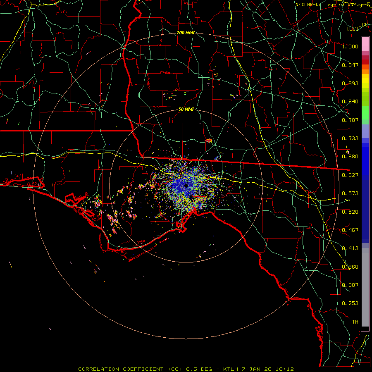Click the 1.000 value on the color scale
The image size is (372, 372).
(x=350, y=46)
